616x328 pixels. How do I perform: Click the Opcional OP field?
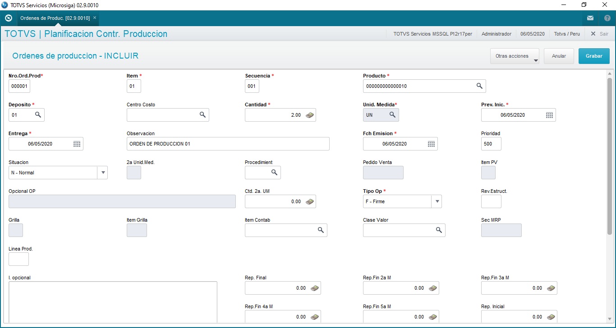coord(122,201)
